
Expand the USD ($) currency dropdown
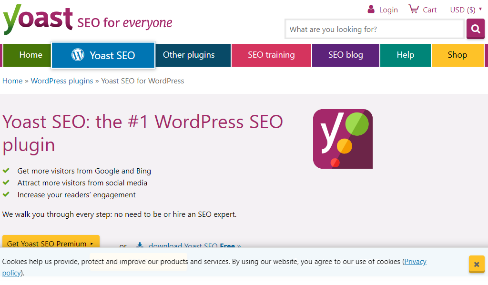[466, 10]
